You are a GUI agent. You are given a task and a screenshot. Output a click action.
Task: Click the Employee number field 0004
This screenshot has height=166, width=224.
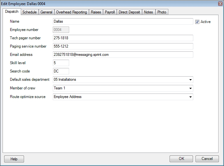coord(61,30)
